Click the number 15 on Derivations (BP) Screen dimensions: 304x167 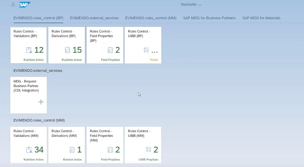[77, 50]
